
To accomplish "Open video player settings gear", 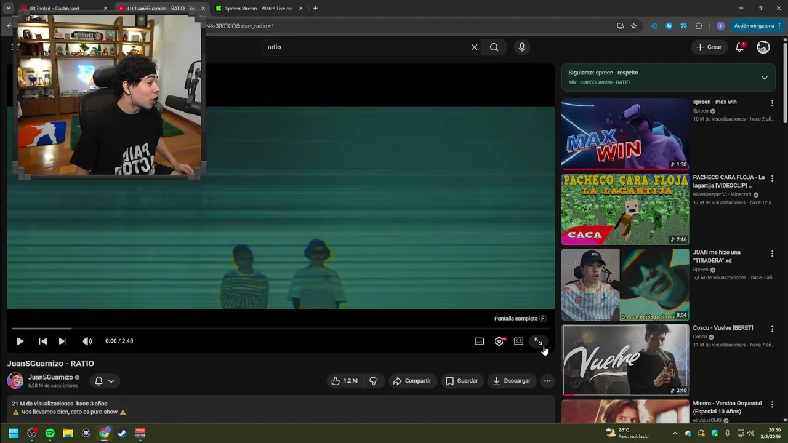I will pyautogui.click(x=499, y=341).
